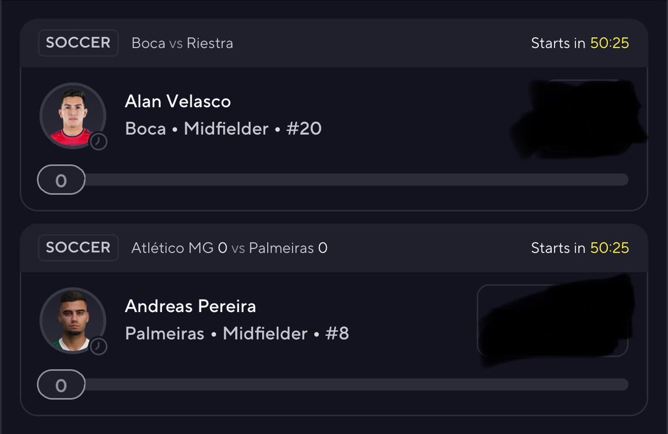
Task: Select the Alan Velasco player name
Action: click(x=178, y=101)
